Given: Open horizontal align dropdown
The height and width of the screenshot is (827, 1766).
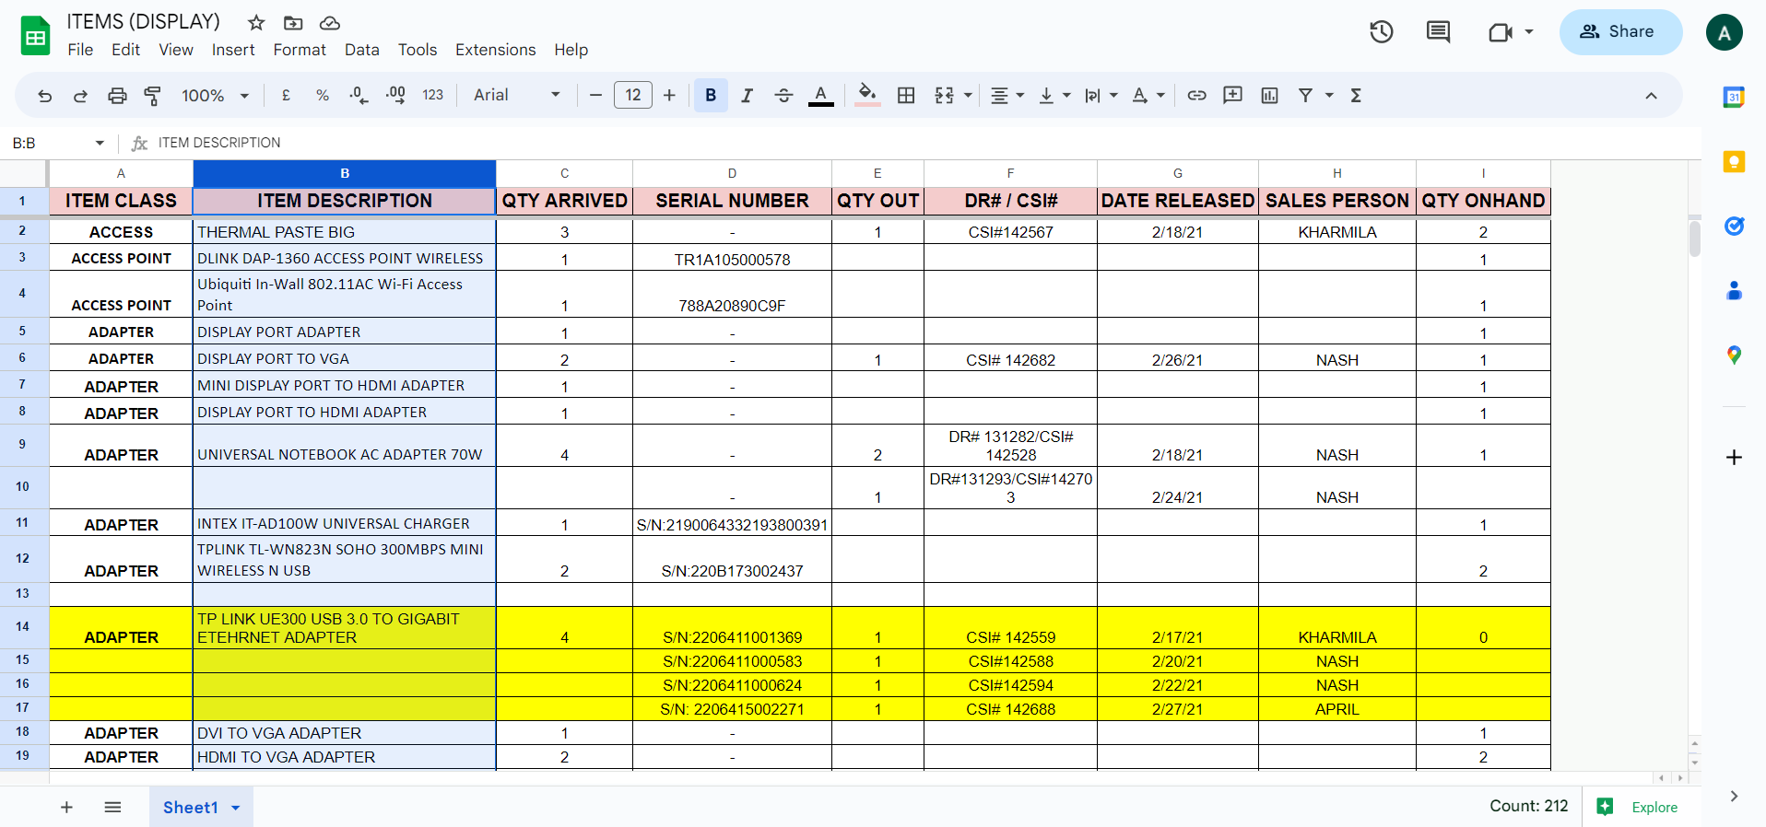Looking at the screenshot, I should [x=1007, y=95].
